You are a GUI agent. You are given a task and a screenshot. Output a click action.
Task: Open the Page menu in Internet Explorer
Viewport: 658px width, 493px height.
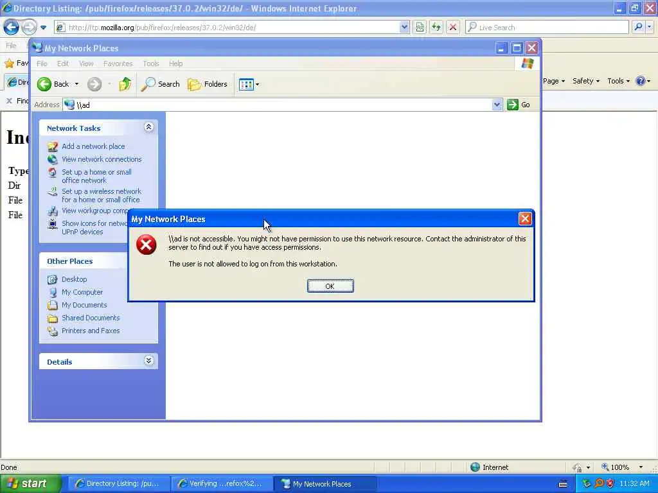[x=554, y=81]
